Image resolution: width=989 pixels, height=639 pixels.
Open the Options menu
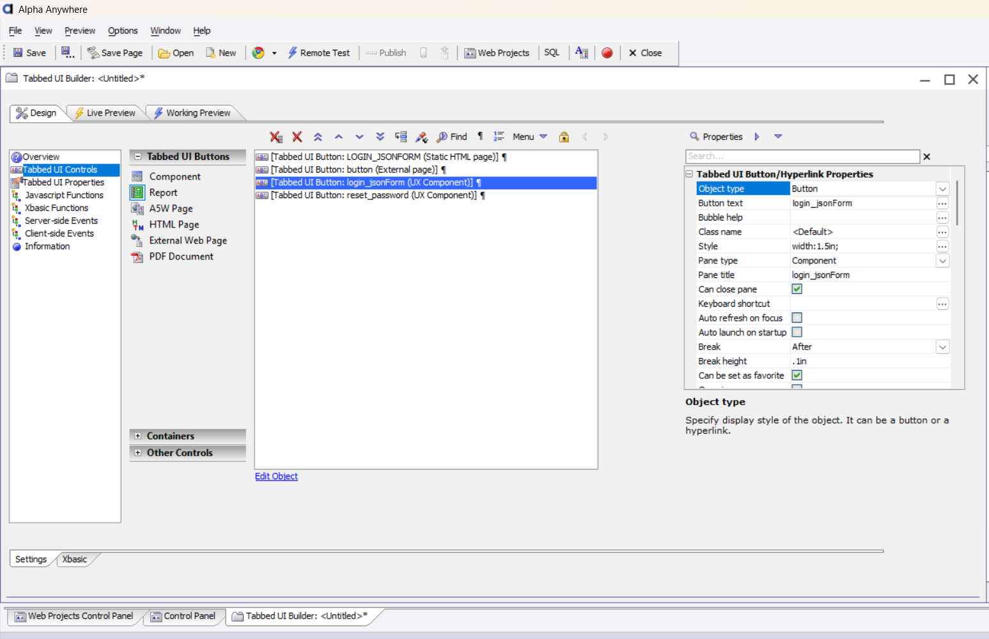coord(123,31)
